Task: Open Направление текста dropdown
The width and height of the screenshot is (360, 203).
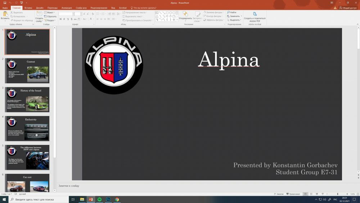Action: pyautogui.click(x=134, y=12)
